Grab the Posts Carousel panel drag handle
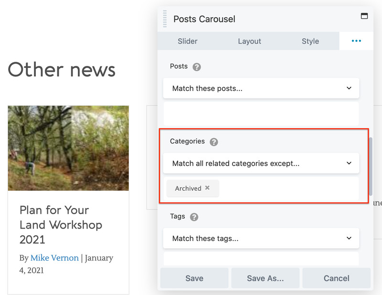 [x=165, y=19]
